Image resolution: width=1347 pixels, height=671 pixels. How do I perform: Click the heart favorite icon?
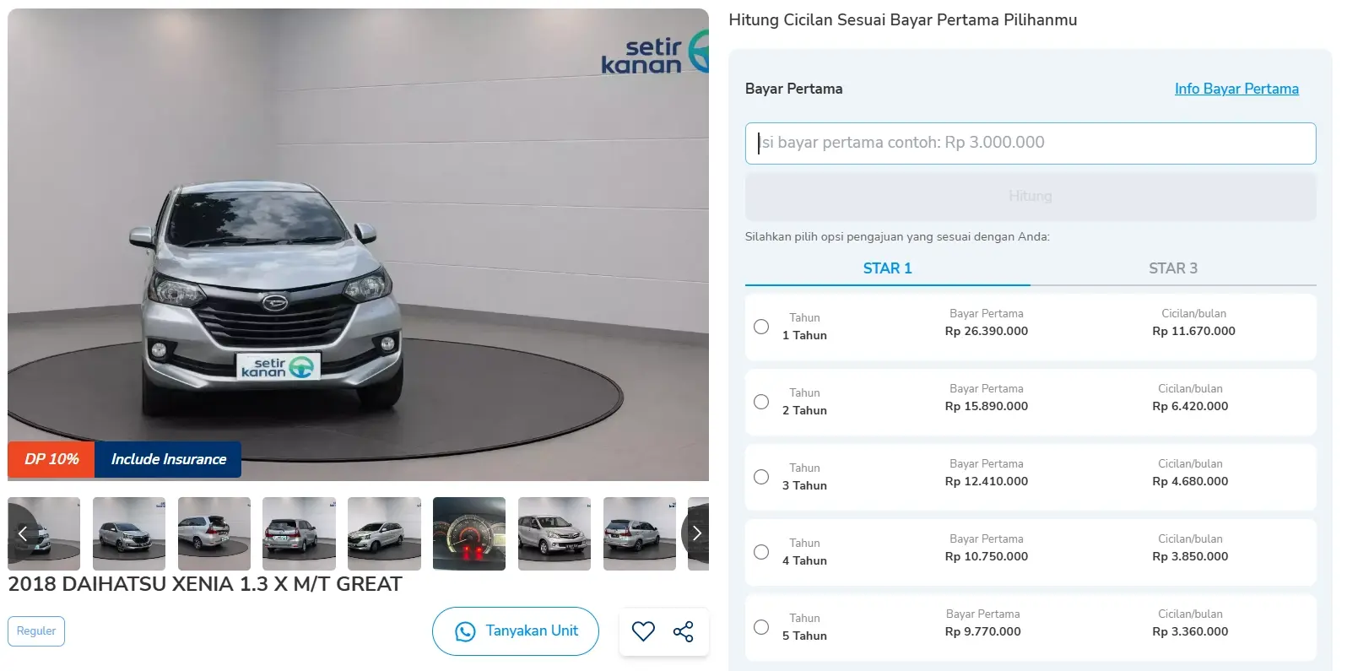(x=643, y=631)
